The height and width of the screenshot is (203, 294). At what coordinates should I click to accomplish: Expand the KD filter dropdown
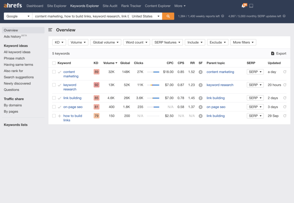(x=59, y=42)
